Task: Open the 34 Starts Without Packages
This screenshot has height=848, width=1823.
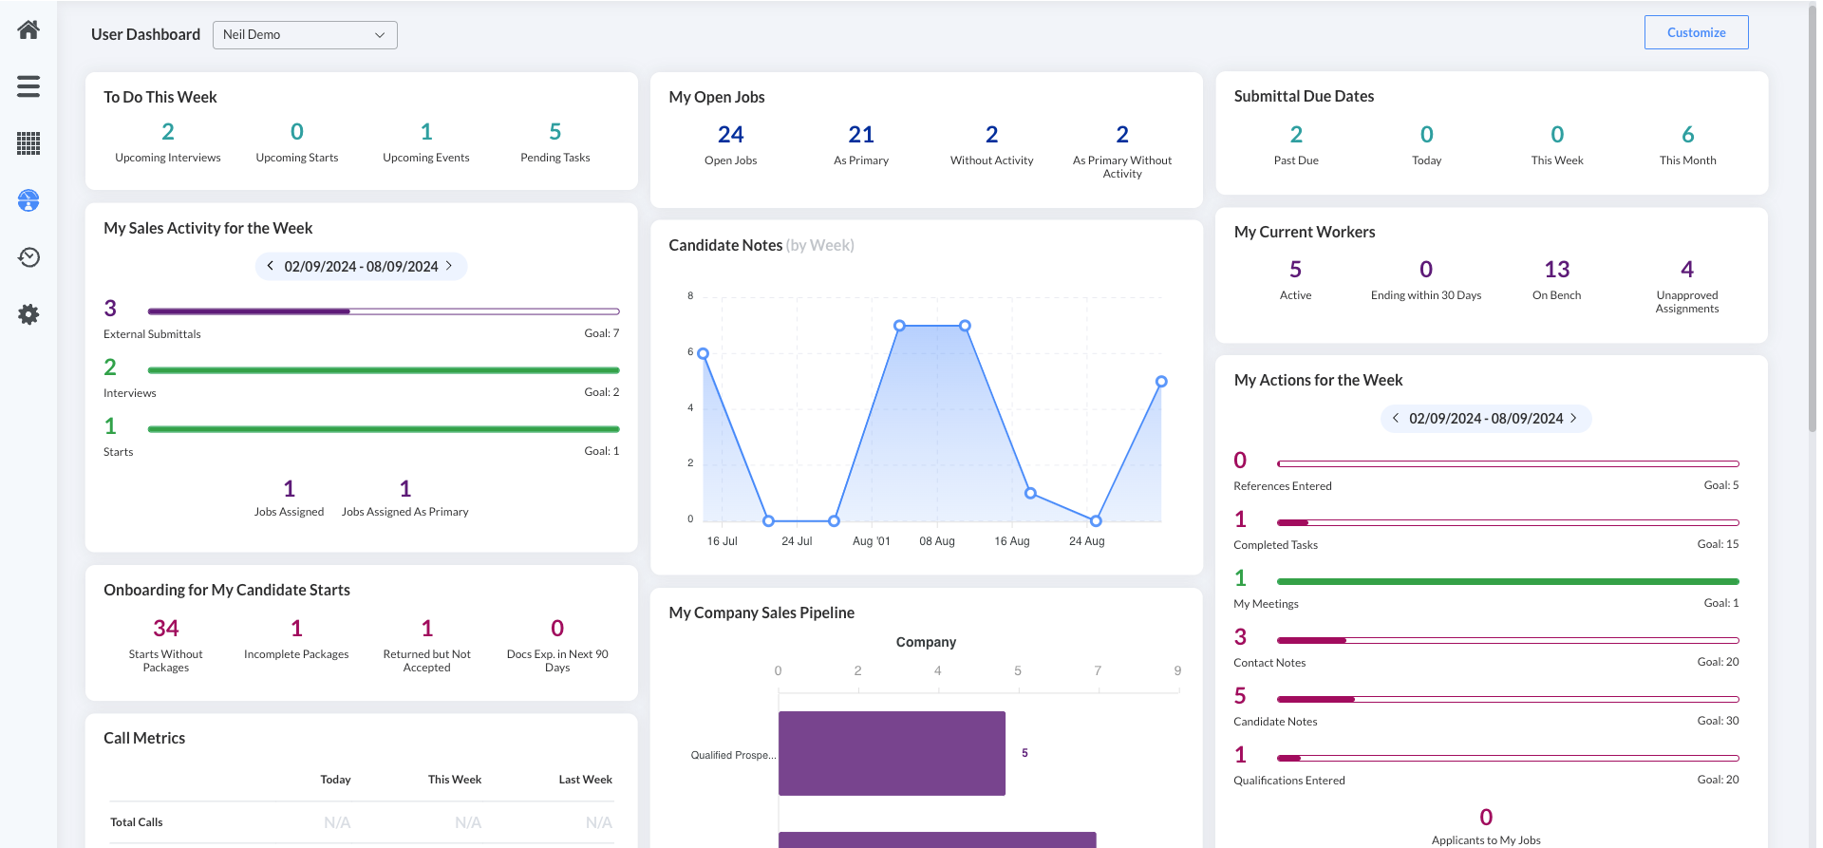Action: coord(166,629)
